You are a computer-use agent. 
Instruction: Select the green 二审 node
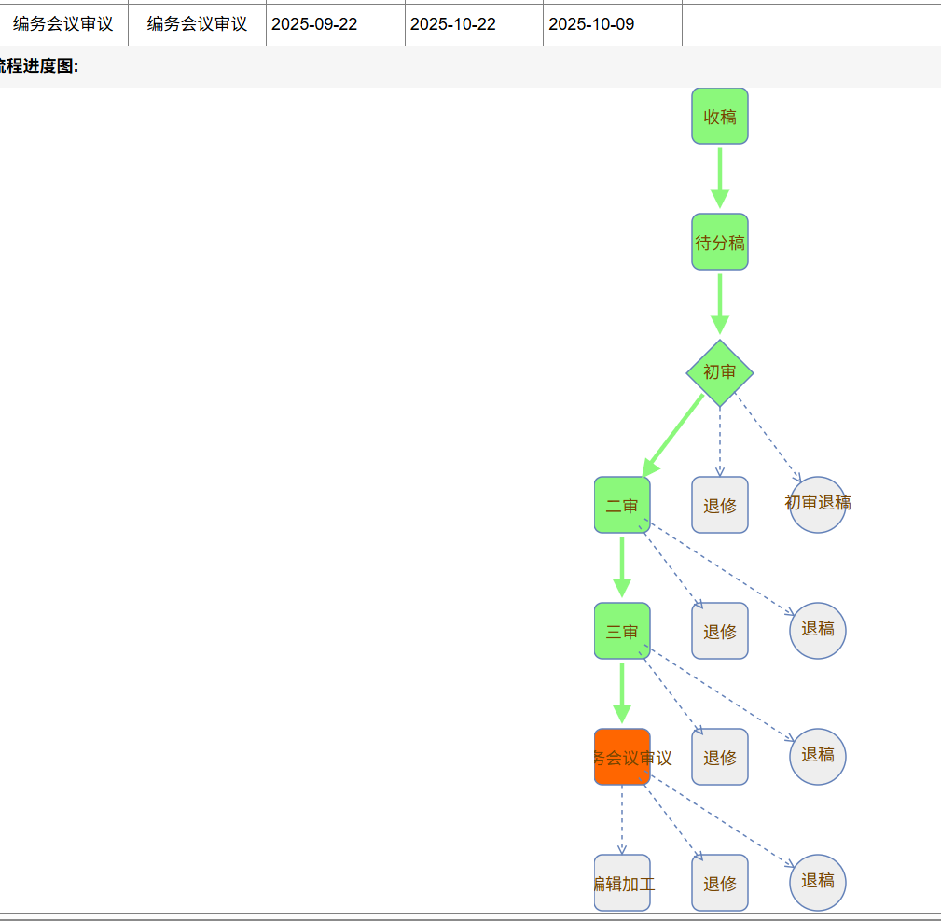point(622,505)
